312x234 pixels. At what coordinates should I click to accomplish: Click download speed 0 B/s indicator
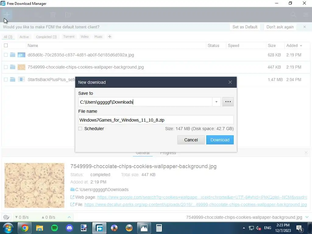22,217
